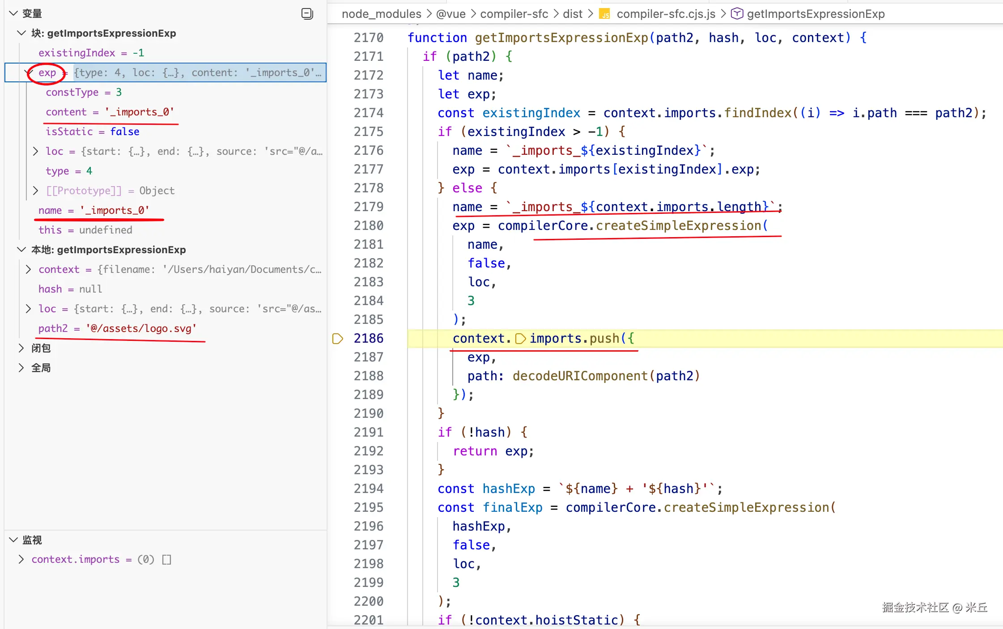Expand the 全局 global scope
1003x629 pixels.
pos(21,368)
